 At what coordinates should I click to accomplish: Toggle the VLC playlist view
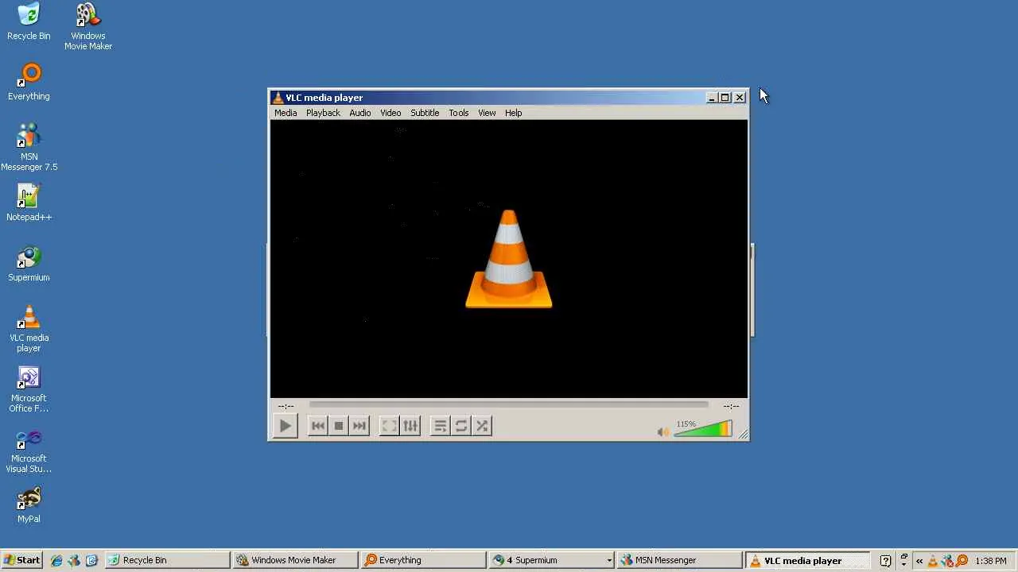tap(440, 426)
